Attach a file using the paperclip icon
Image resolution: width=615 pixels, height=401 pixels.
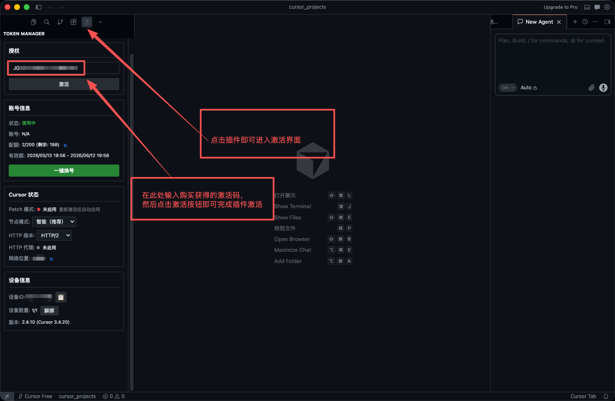tap(591, 88)
